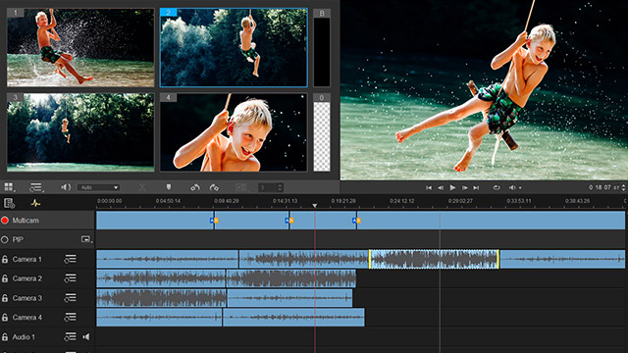Click the rotate left icon

click(x=195, y=187)
